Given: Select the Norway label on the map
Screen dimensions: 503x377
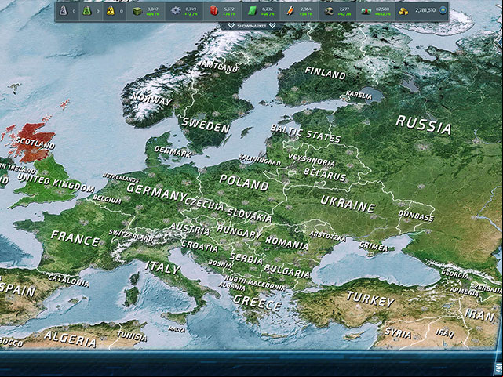Looking at the screenshot, I should pos(151,99).
